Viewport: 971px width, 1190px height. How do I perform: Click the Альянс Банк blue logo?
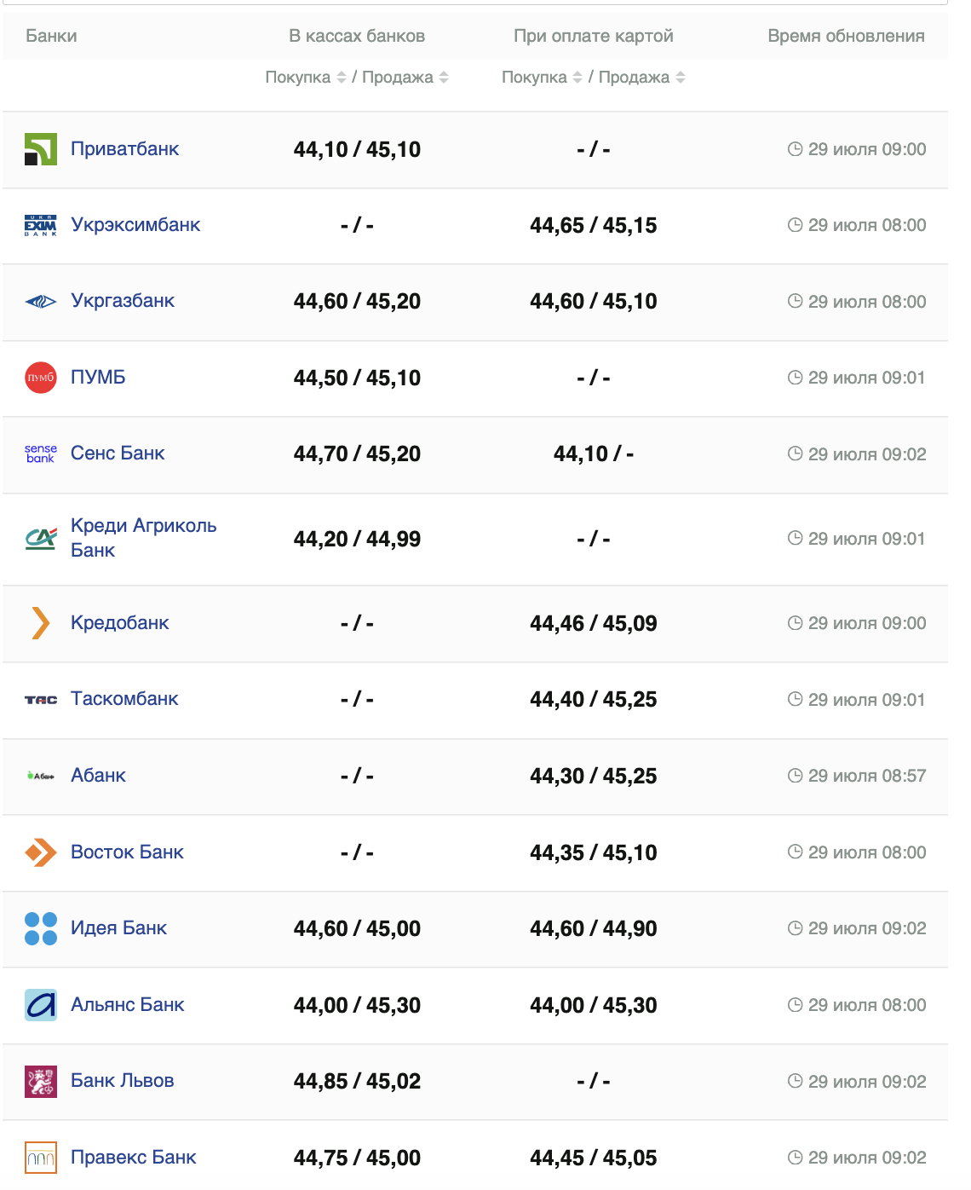(x=41, y=1005)
